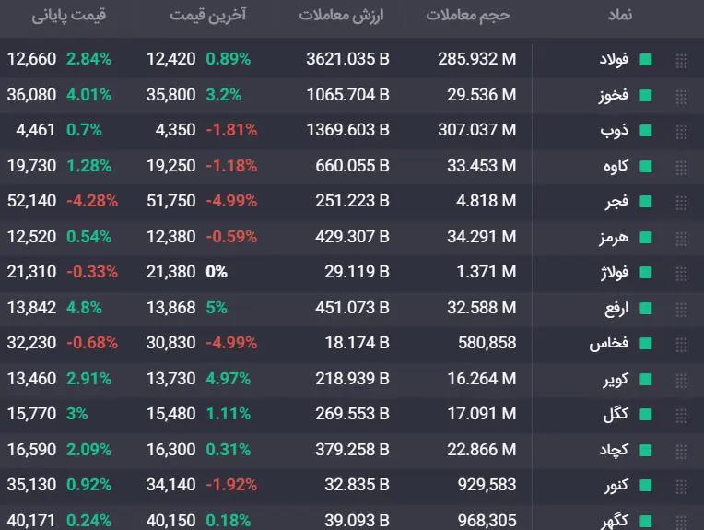
Task: Click the green status square beside ذوب
Action: point(646,130)
